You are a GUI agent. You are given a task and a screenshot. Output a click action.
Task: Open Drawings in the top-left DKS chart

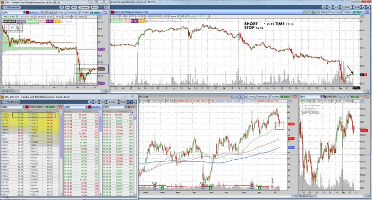tap(71, 13)
